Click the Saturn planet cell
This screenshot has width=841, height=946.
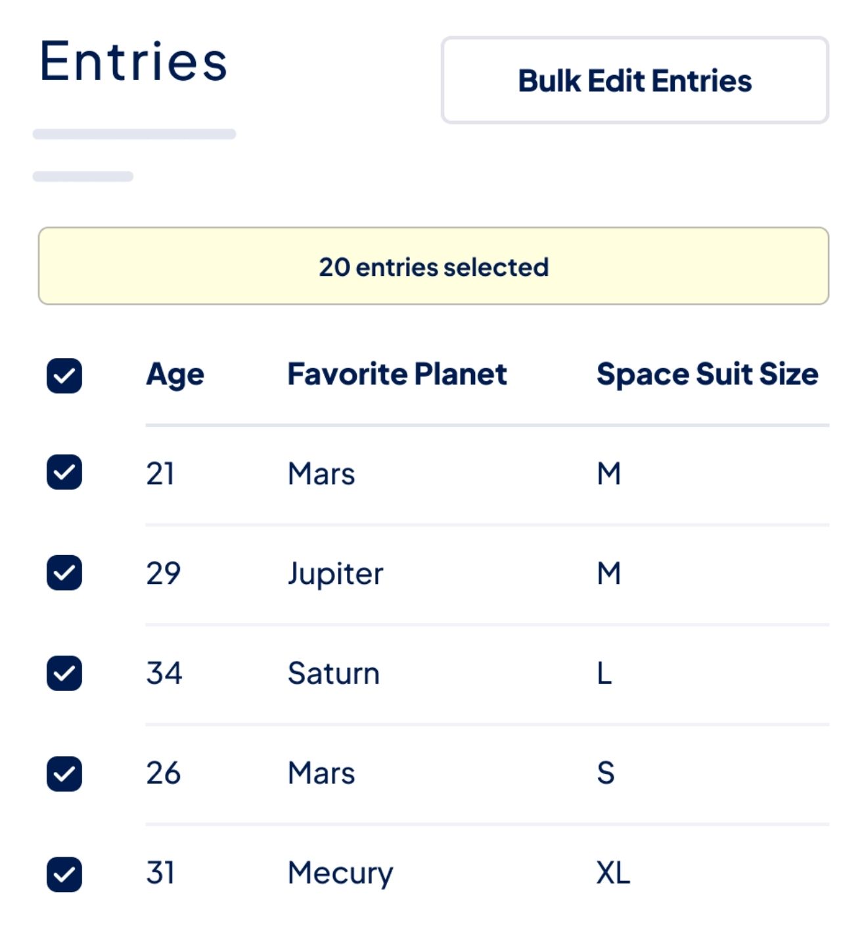(x=334, y=673)
